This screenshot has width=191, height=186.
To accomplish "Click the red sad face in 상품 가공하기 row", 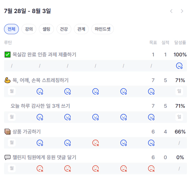I will coord(95,143).
